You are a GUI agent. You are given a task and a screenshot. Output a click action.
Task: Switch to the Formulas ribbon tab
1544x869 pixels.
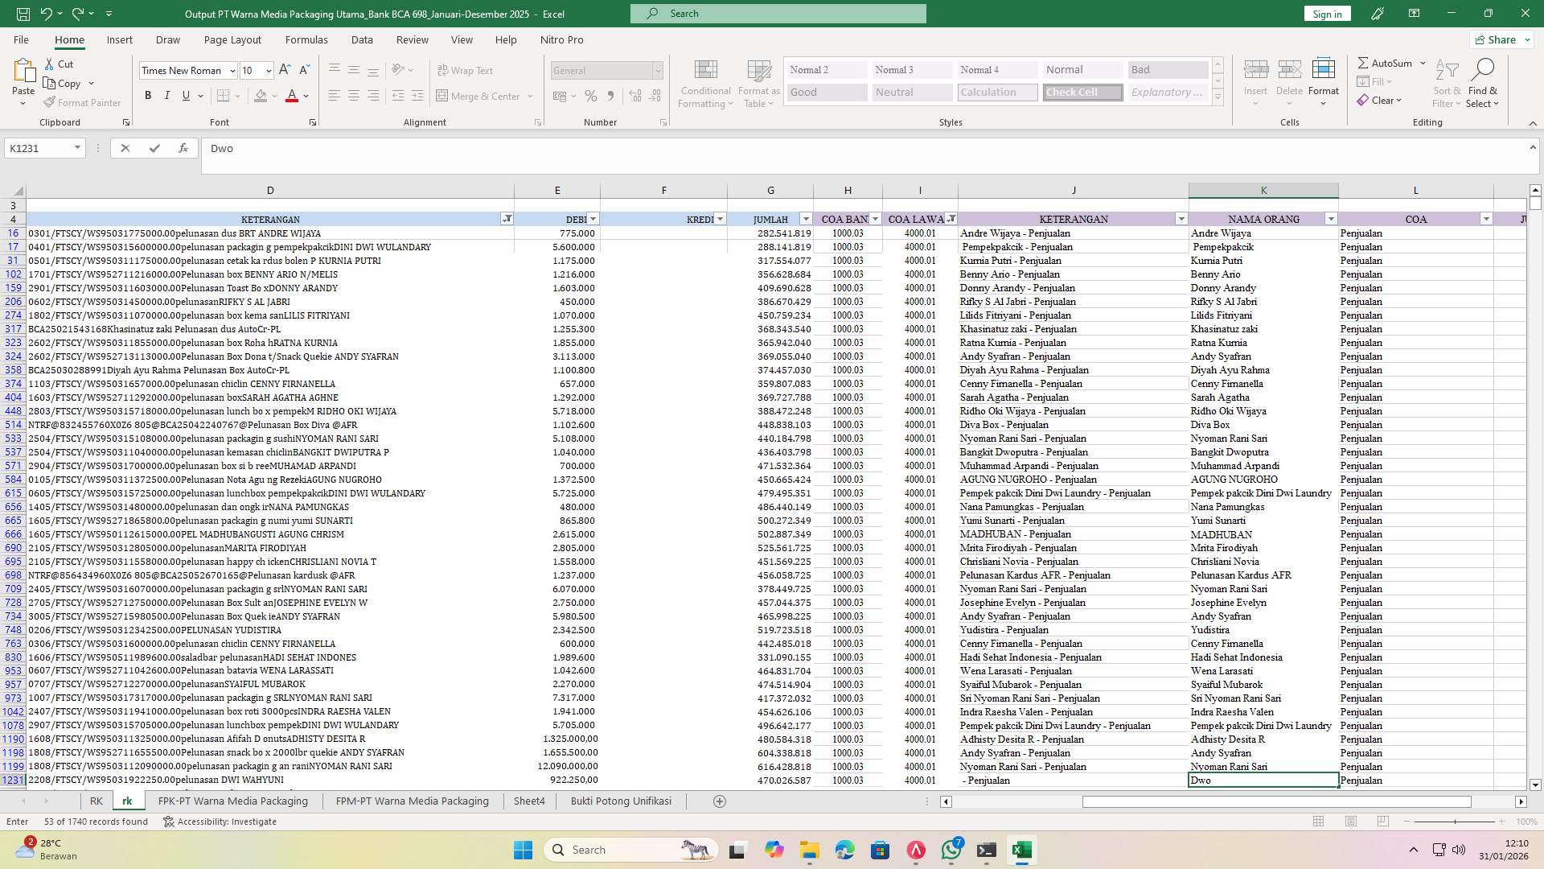[306, 39]
